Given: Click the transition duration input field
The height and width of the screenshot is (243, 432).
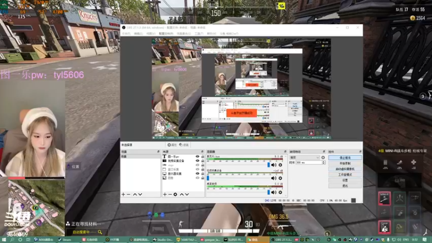Looking at the screenshot, I should 308,163.
